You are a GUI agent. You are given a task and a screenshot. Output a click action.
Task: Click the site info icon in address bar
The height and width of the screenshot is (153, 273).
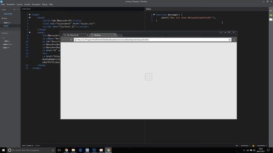(x=76, y=40)
